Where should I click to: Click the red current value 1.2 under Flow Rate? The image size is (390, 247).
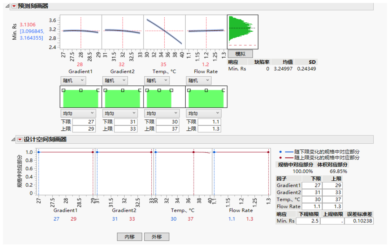pyautogui.click(x=205, y=64)
